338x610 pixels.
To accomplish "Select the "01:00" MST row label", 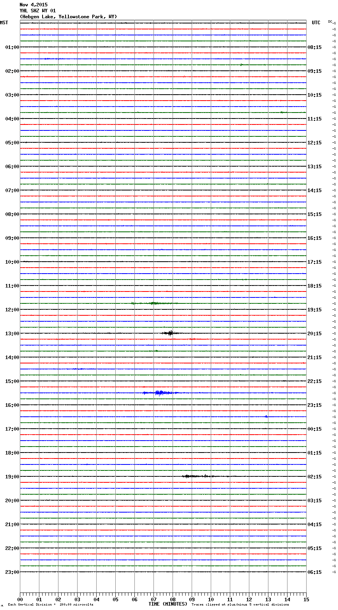I will pyautogui.click(x=12, y=47).
